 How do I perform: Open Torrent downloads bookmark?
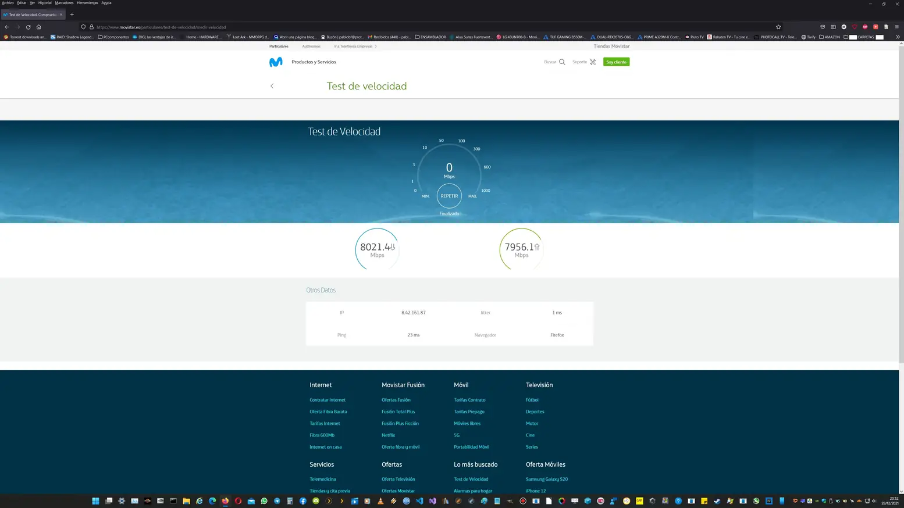(x=25, y=37)
